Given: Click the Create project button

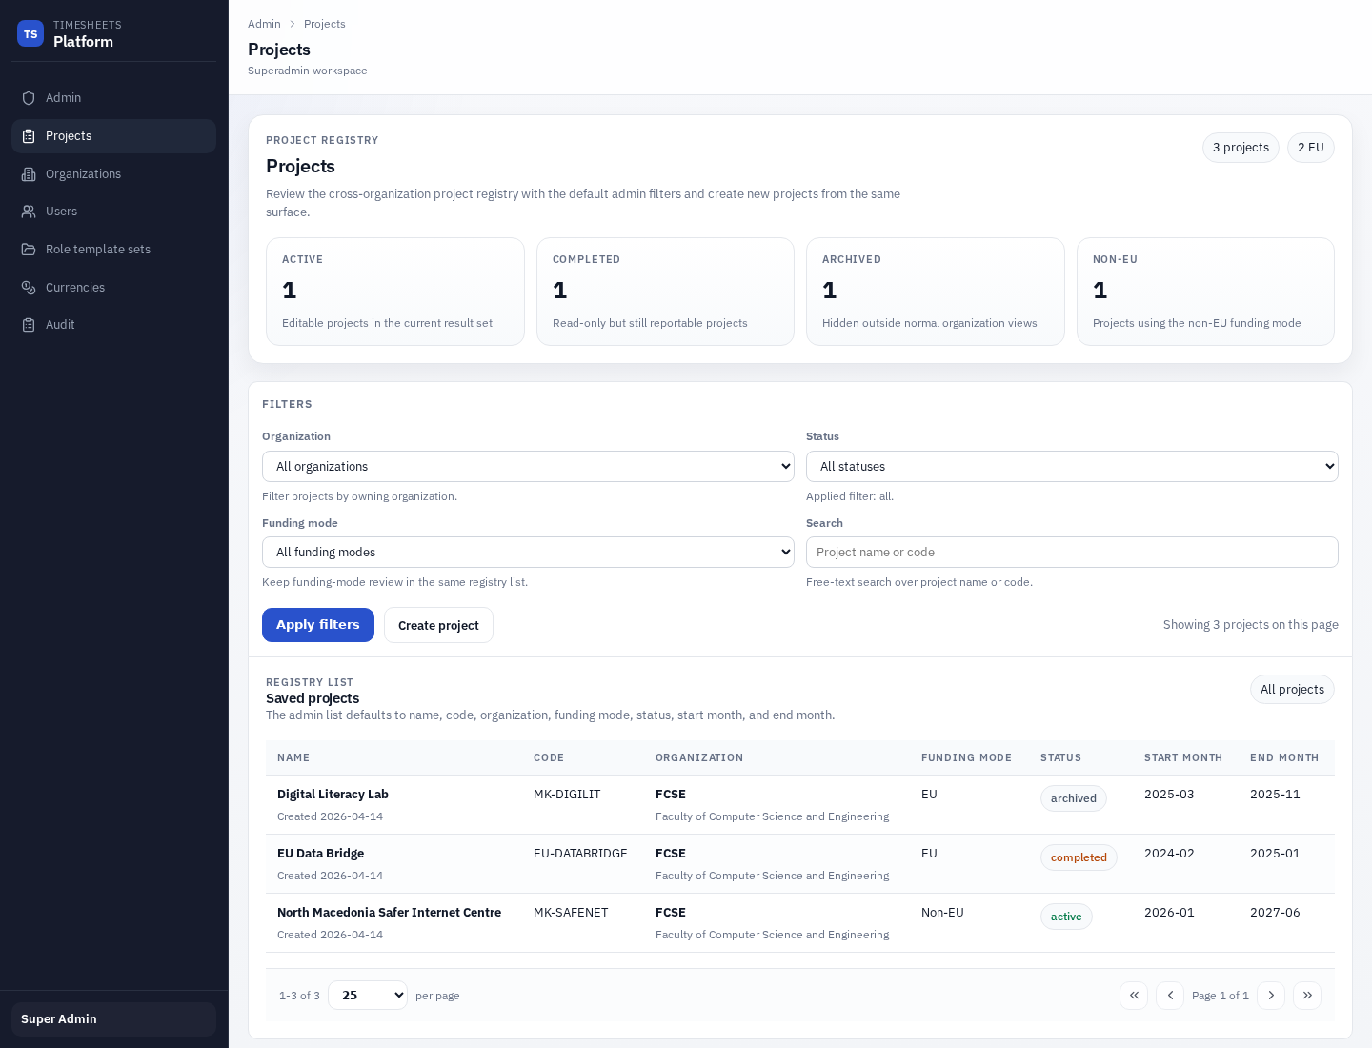Looking at the screenshot, I should [438, 625].
